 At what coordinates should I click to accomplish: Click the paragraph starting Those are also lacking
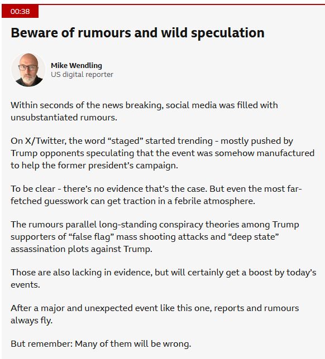(x=163, y=279)
